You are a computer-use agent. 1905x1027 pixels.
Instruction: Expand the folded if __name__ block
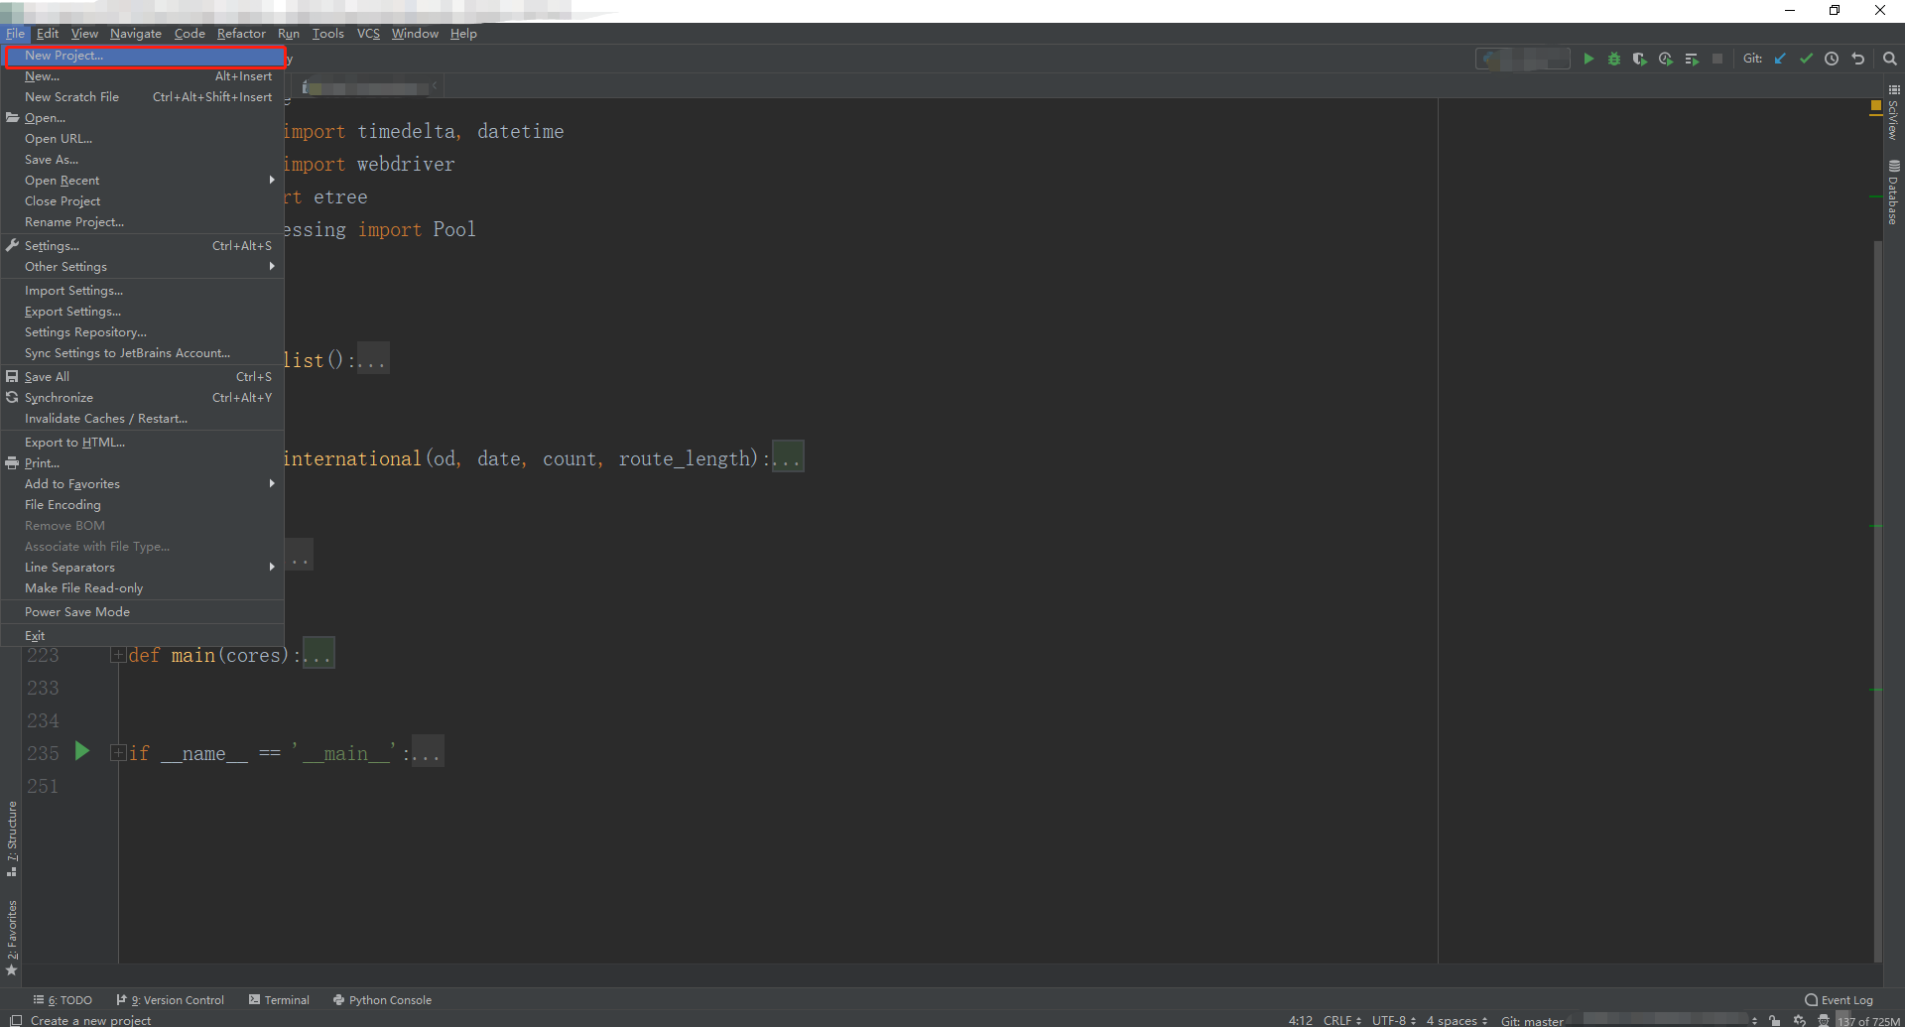[118, 752]
